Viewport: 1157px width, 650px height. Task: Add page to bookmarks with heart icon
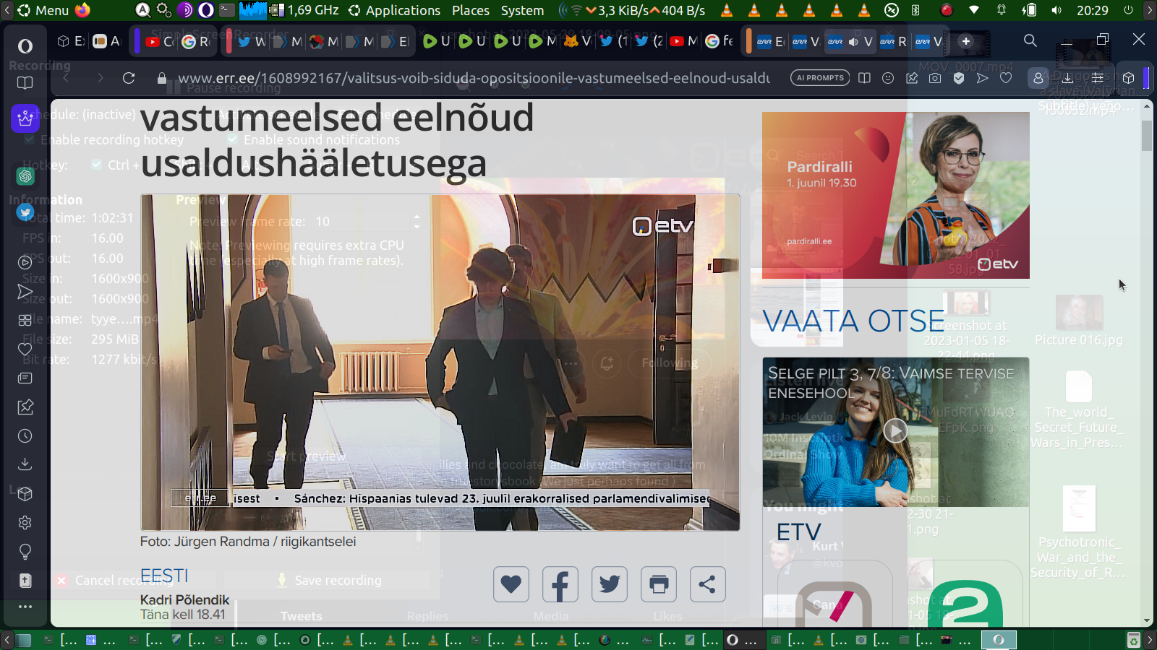coord(1006,78)
